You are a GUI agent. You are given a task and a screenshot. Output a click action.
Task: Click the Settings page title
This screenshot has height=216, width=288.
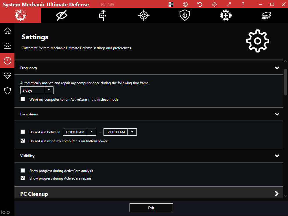[x=35, y=37]
